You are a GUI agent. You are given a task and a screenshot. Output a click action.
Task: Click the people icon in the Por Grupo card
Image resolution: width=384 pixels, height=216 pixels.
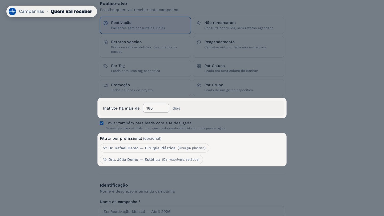pyautogui.click(x=199, y=85)
